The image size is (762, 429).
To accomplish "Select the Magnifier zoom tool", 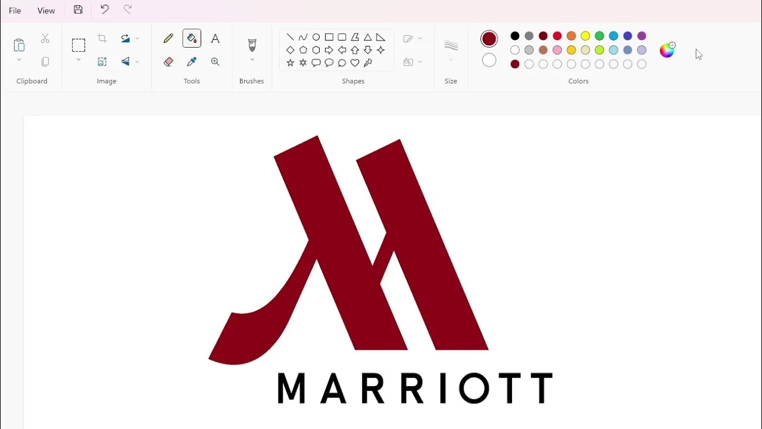I will pos(216,61).
